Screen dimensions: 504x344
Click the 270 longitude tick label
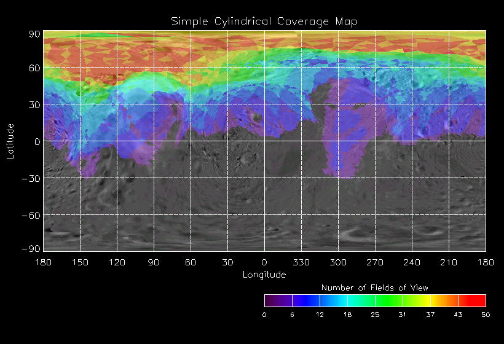click(375, 262)
